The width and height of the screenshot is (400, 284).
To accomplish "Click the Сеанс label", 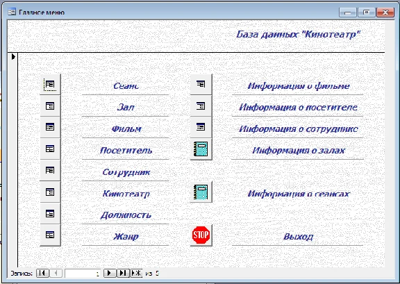I will coord(126,86).
